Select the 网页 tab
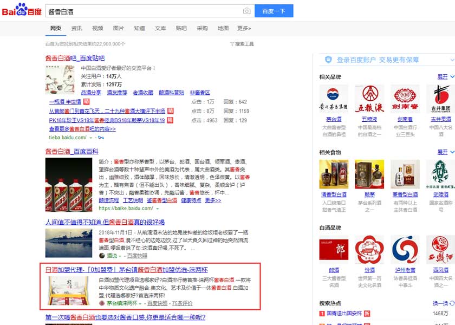This screenshot has height=325, width=455. coord(56,28)
